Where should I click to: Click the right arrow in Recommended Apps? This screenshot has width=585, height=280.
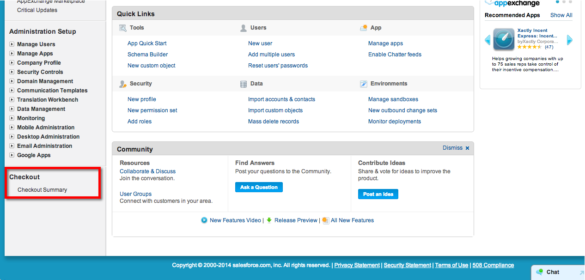(569, 40)
